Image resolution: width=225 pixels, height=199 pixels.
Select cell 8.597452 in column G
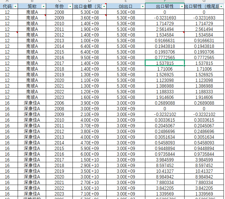(204, 165)
